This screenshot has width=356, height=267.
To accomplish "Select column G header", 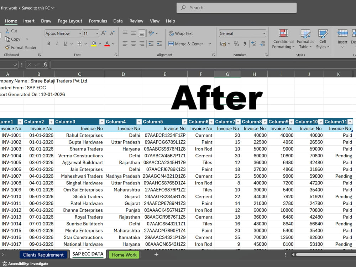I will (x=227, y=74).
